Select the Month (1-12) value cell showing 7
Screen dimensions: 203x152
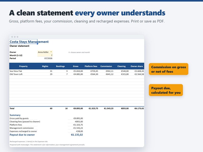(x=45, y=55)
